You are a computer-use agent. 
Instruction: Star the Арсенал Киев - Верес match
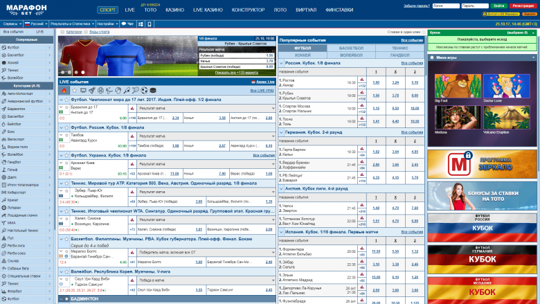pyautogui.click(x=67, y=163)
